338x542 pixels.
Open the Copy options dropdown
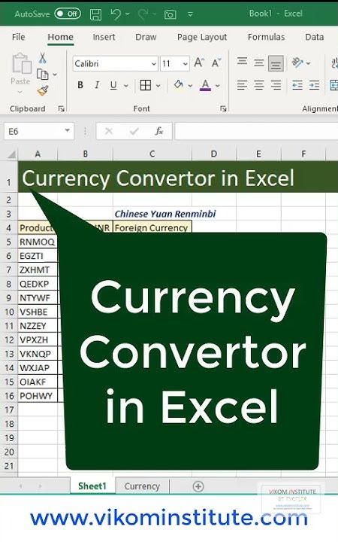[55, 75]
